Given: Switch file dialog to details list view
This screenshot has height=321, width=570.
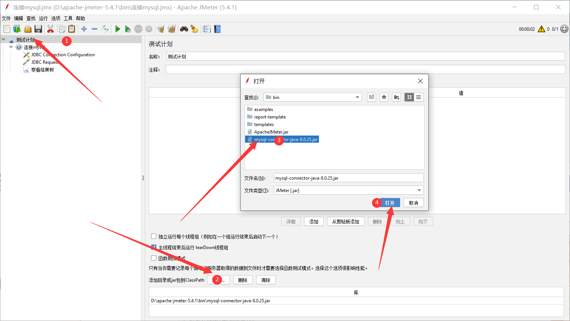Looking at the screenshot, I should 418,97.
